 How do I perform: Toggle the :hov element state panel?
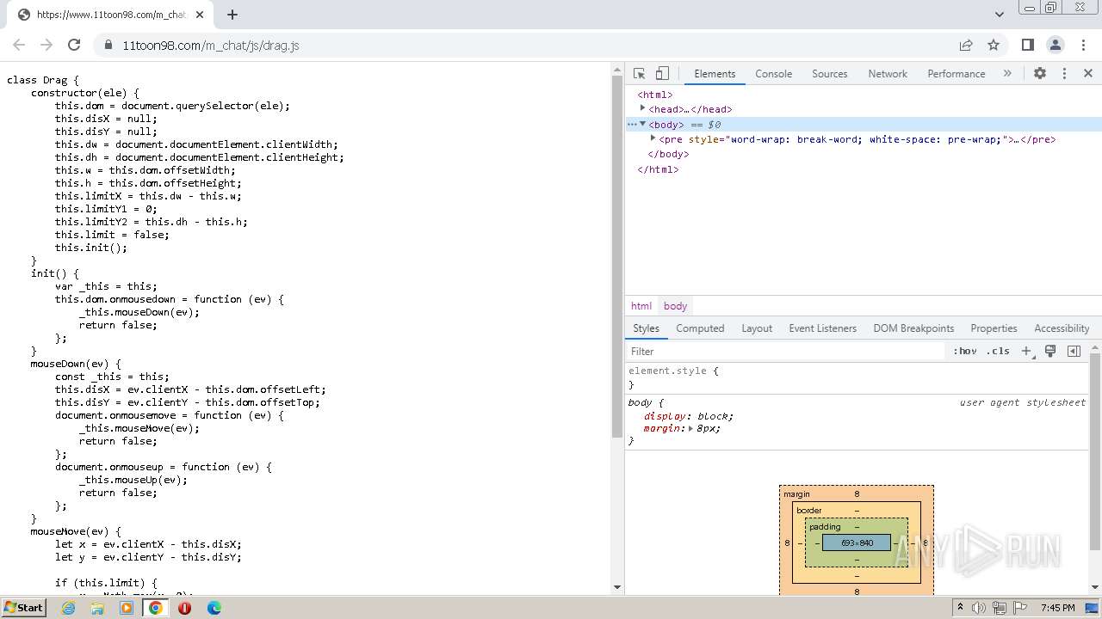click(965, 351)
